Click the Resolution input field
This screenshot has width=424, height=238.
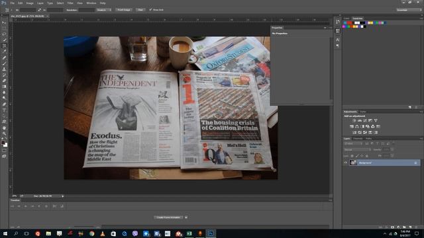[x=87, y=10]
